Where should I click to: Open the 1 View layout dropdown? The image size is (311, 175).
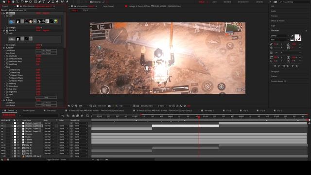click(x=162, y=106)
